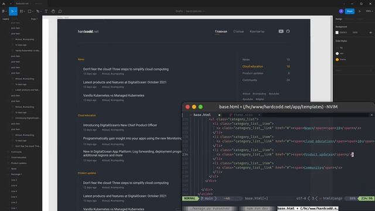Viewport: 375px width, 211px height.
Task: Select the Контакты nav item in design
Action: coord(257,31)
